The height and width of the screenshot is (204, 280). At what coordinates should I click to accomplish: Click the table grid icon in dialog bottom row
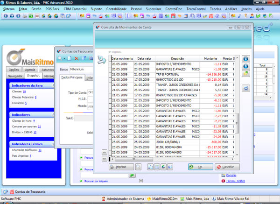click(x=157, y=167)
